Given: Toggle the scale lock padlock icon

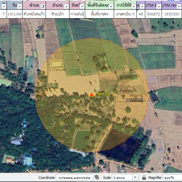Looking at the screenshot, I should pyautogui.click(x=144, y=177).
